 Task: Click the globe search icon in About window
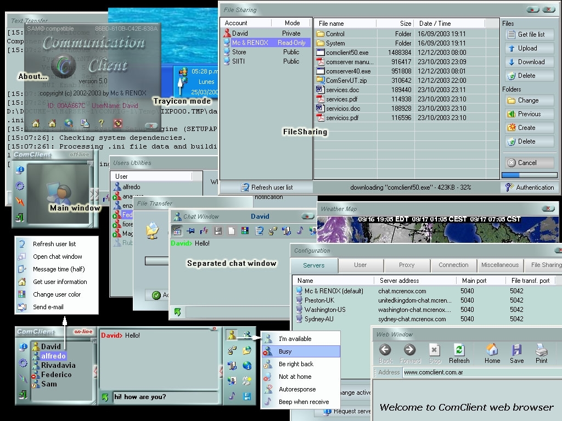point(69,123)
